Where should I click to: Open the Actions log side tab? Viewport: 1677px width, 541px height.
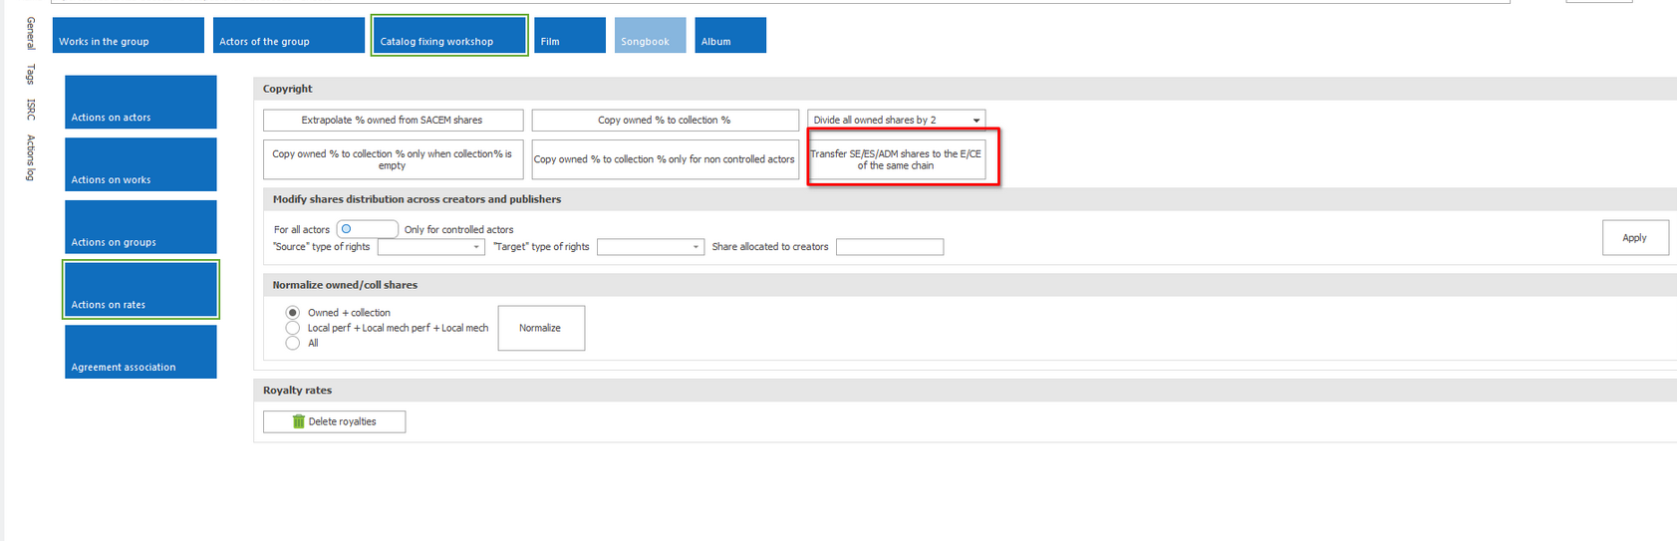[31, 157]
